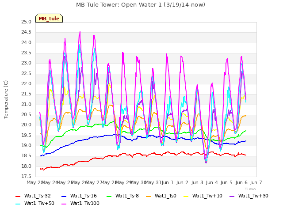Screen dimensions: 283x212
Task: Click the 20.0 y-axis tick label
Action: (27, 125)
